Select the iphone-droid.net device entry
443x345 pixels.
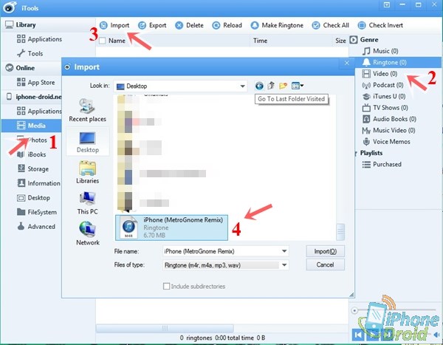tap(34, 97)
